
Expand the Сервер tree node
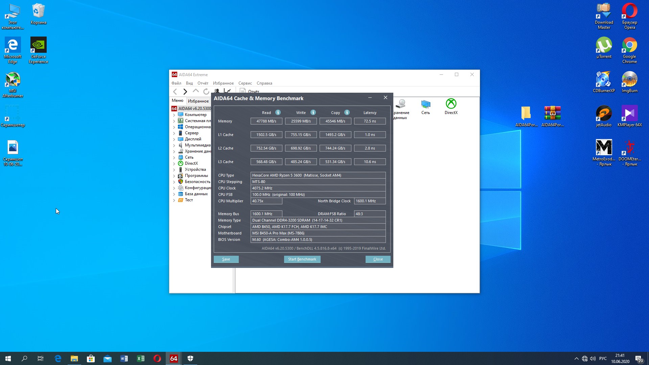[174, 133]
